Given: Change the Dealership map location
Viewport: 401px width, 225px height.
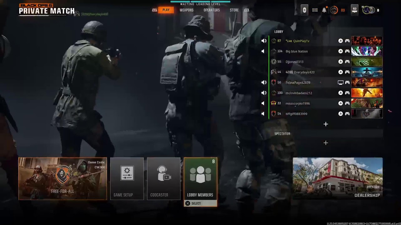Looking at the screenshot, I should 338,178.
